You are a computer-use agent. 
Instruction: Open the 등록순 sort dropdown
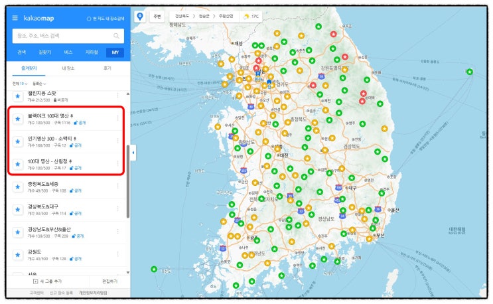[x=39, y=84]
